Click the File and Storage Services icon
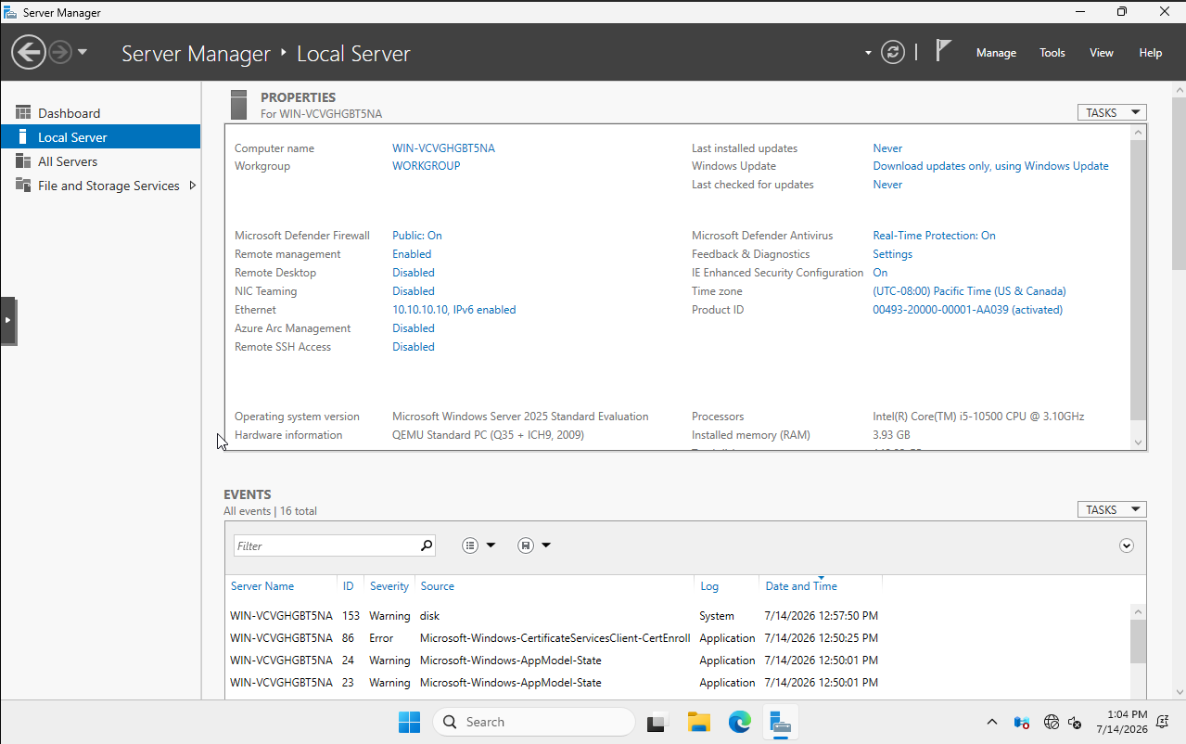The image size is (1186, 744). pos(23,186)
